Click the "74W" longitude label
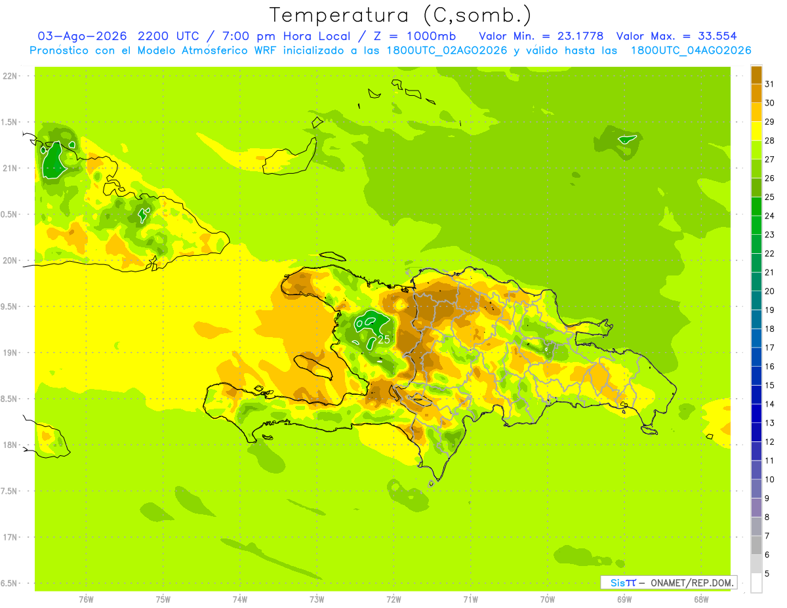 click(x=240, y=599)
